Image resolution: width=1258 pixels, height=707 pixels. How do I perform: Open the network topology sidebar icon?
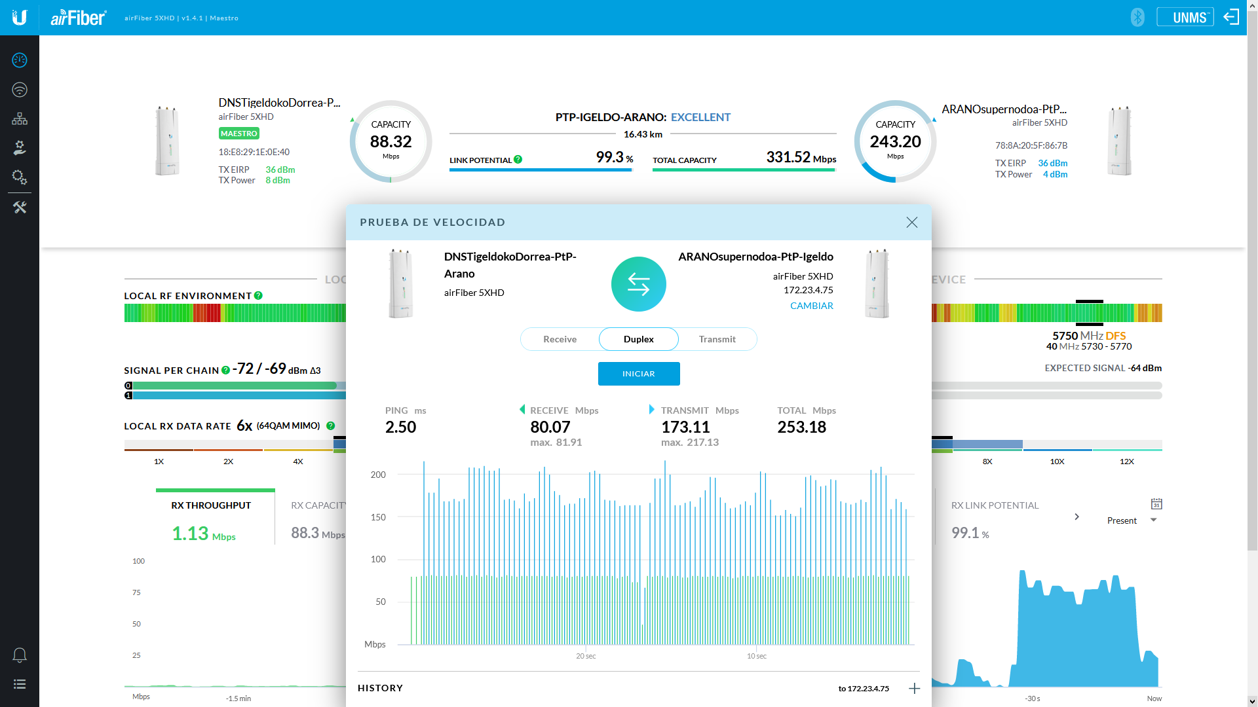click(20, 118)
